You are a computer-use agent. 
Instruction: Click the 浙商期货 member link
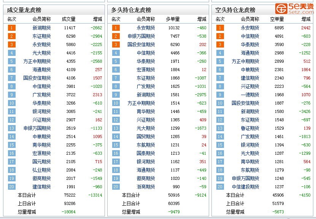146,187
